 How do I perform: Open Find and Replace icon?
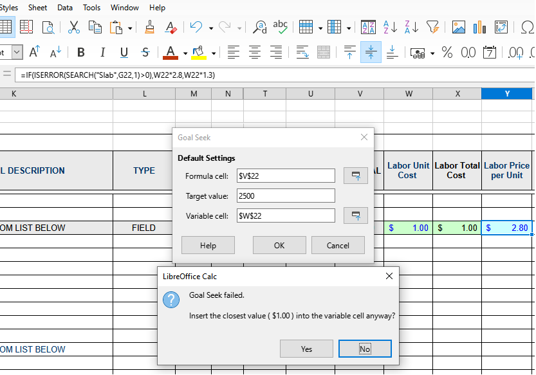tap(259, 28)
